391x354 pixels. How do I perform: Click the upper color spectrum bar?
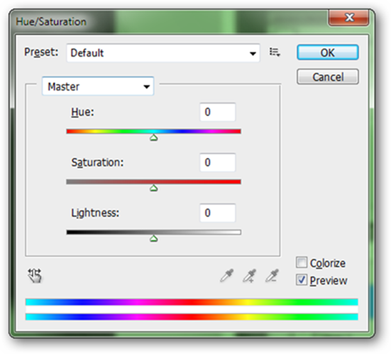(192, 302)
